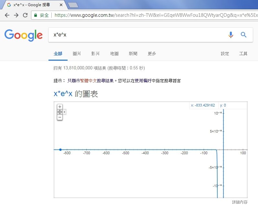
Task: Open 工具 search tools
Action: coord(243,54)
